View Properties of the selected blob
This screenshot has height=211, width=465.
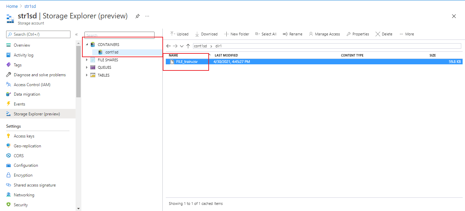pyautogui.click(x=358, y=34)
